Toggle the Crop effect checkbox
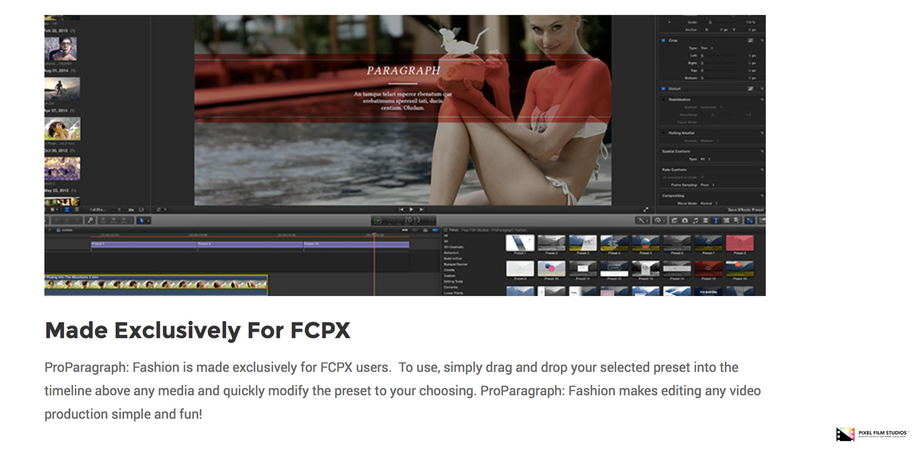Screen dimensions: 924x459 coord(664,40)
